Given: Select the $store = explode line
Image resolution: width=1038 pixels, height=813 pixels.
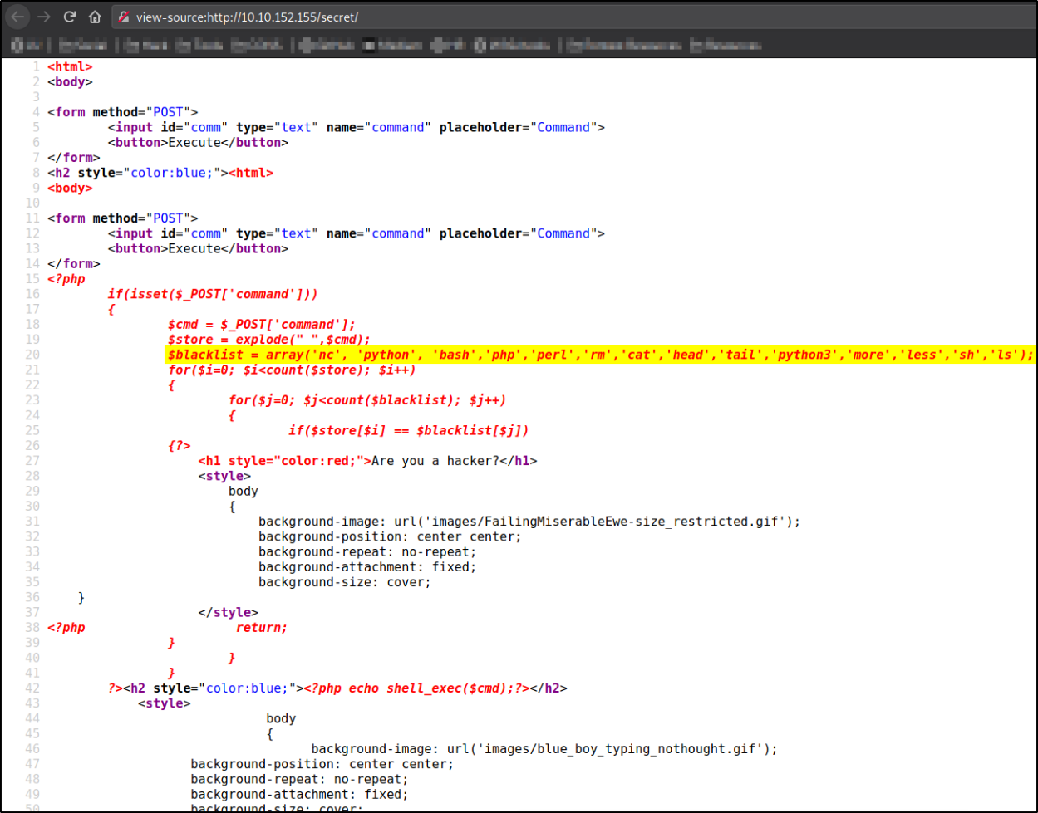Looking at the screenshot, I should point(268,340).
